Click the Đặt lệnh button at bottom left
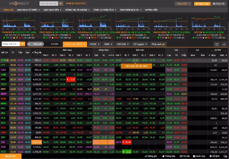Image resolution: width=229 pixels, height=159 pixels. click(x=10, y=156)
